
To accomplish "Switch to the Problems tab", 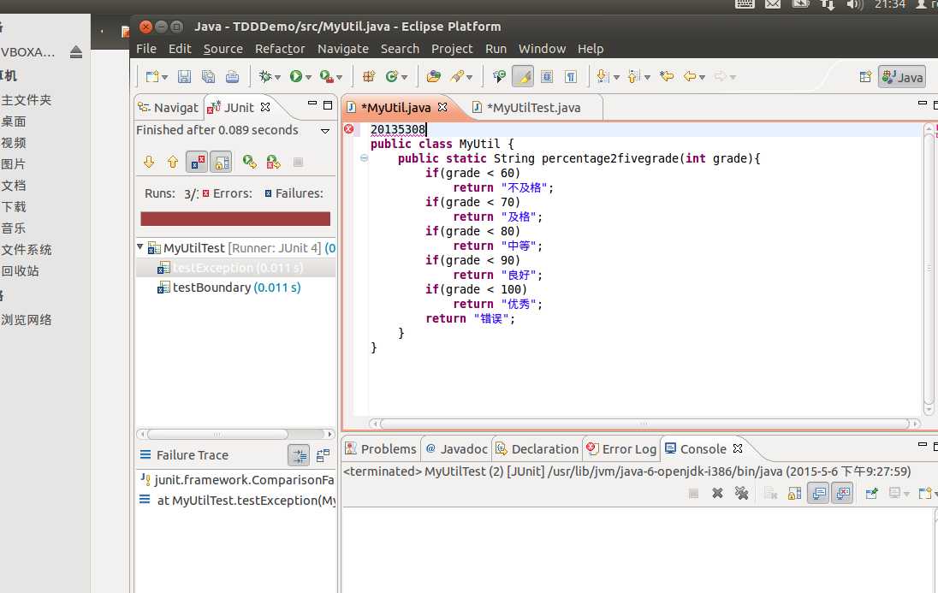I will pos(381,449).
